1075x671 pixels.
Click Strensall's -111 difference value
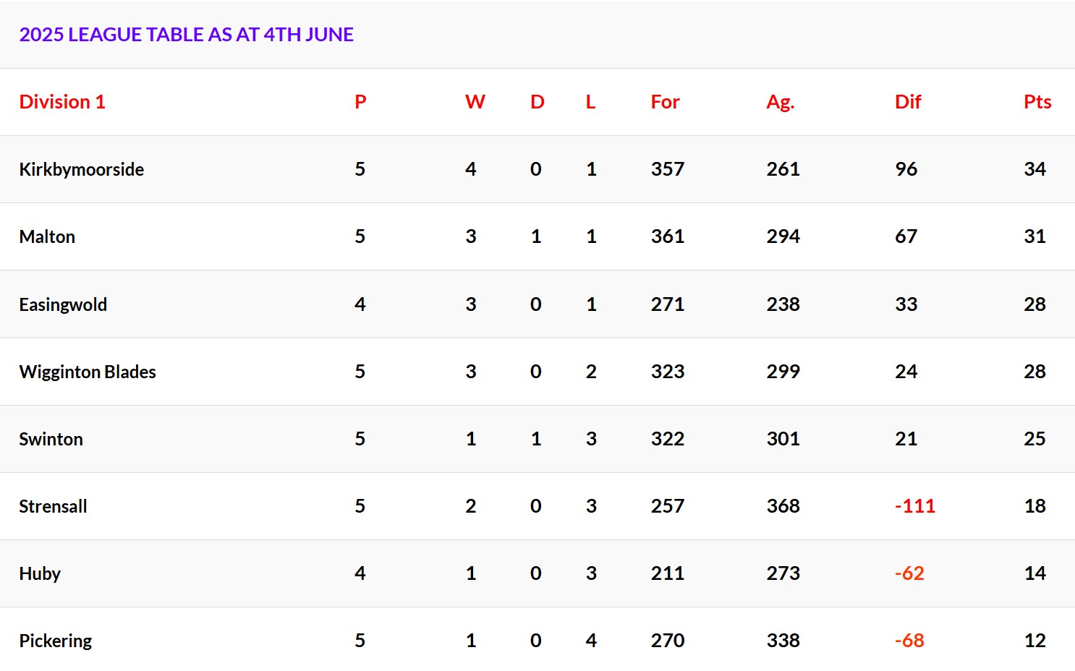pos(915,506)
